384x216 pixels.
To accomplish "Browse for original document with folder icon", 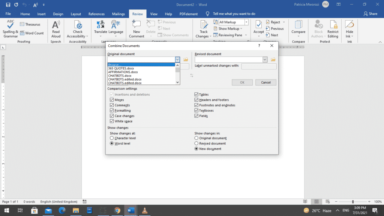I will 186,60.
